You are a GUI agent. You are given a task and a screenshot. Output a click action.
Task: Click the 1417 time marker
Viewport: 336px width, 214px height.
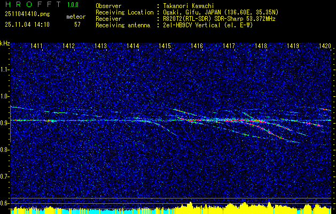229,45
